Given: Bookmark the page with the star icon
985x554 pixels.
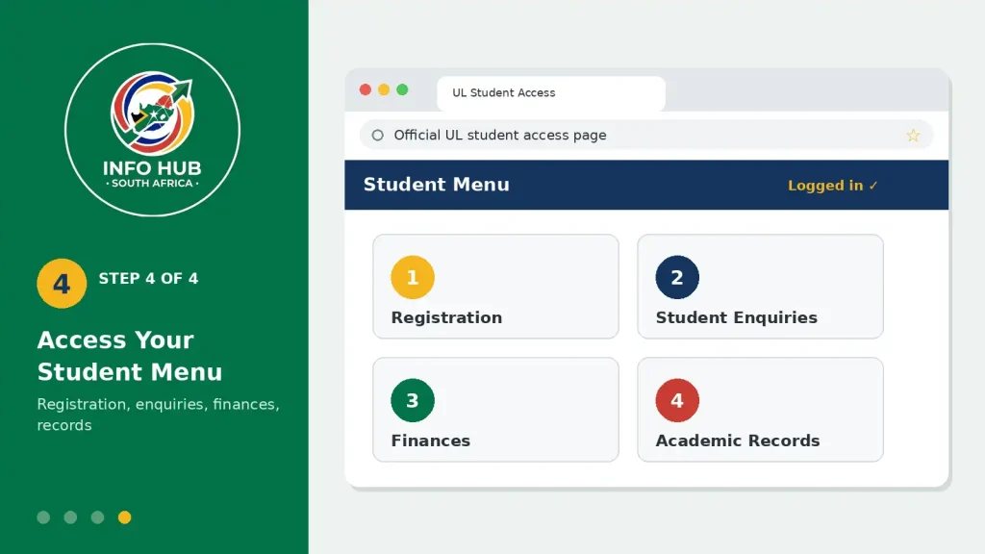Looking at the screenshot, I should pos(913,135).
